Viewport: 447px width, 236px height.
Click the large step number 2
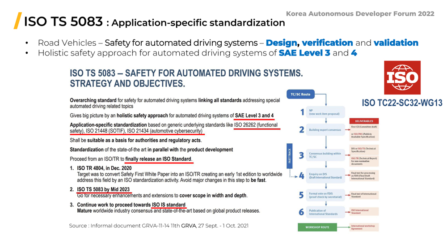[302, 130]
